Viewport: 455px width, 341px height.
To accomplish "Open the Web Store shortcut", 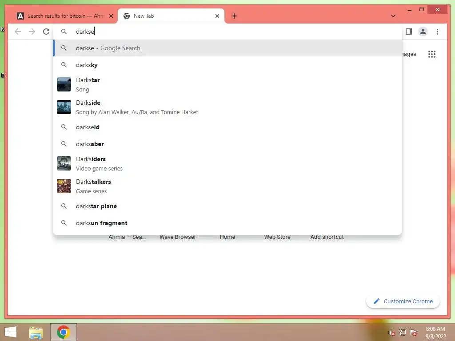I will coord(277,237).
